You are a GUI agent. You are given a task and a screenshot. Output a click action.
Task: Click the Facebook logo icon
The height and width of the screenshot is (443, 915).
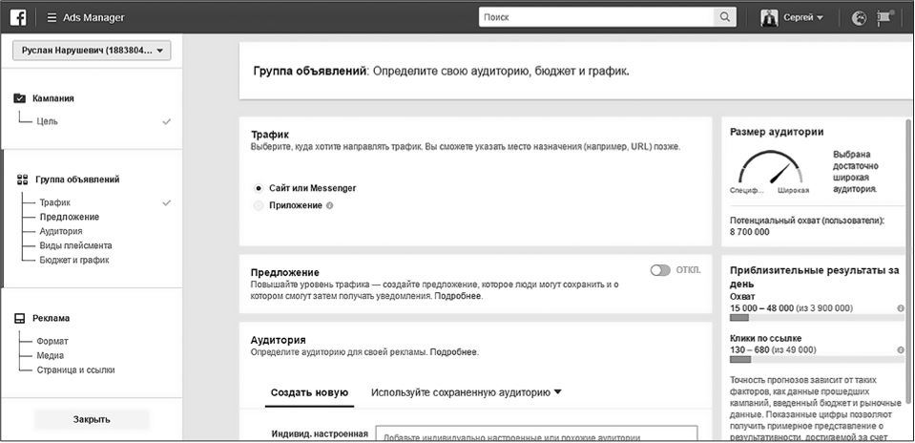[x=17, y=17]
